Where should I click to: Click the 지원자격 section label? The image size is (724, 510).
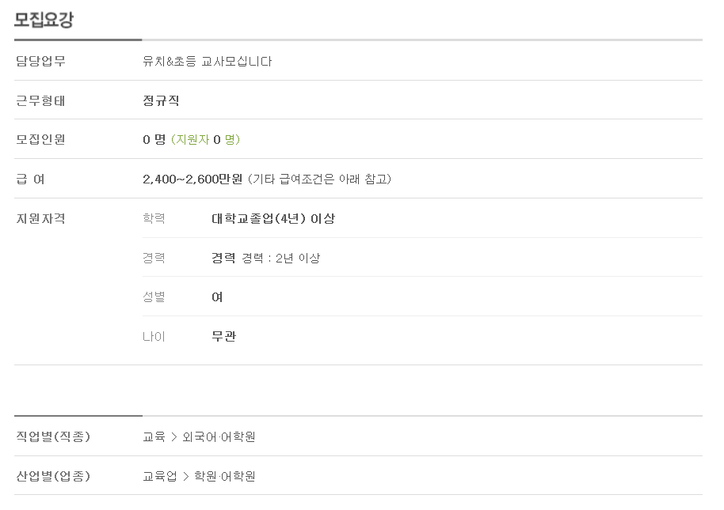click(40, 218)
